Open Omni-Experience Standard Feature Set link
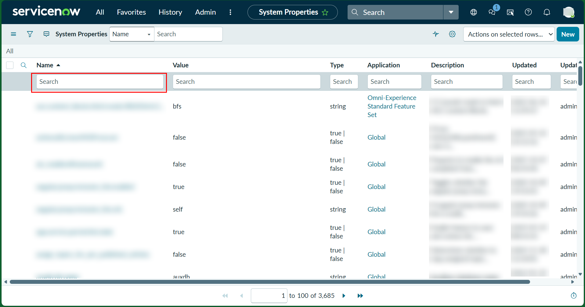This screenshot has height=307, width=585. (x=392, y=106)
